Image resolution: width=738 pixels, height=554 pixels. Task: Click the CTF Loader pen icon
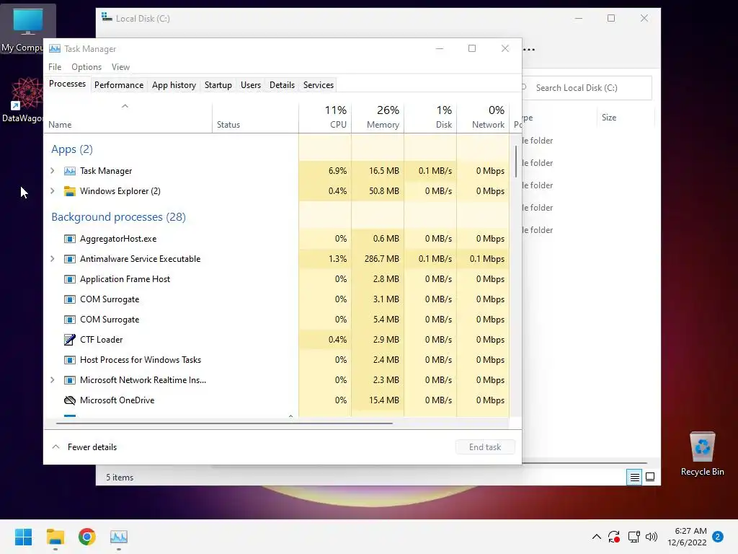pyautogui.click(x=70, y=340)
